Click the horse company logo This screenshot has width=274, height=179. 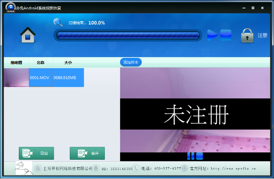[24, 168]
